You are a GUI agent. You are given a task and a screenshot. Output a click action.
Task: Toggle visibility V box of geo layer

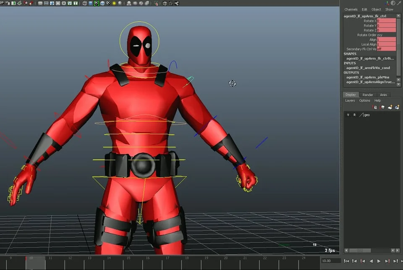pos(348,115)
